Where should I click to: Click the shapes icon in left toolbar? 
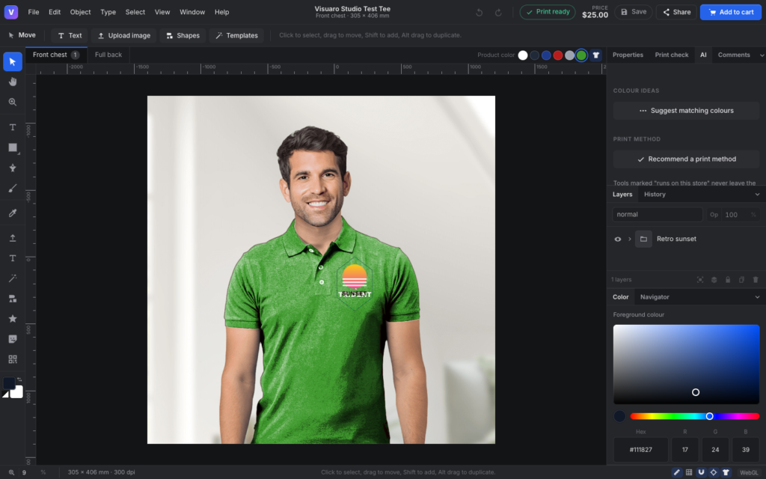pos(13,299)
